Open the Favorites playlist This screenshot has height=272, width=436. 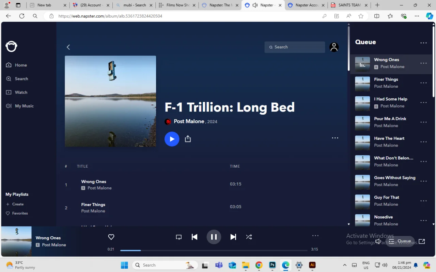17,214
